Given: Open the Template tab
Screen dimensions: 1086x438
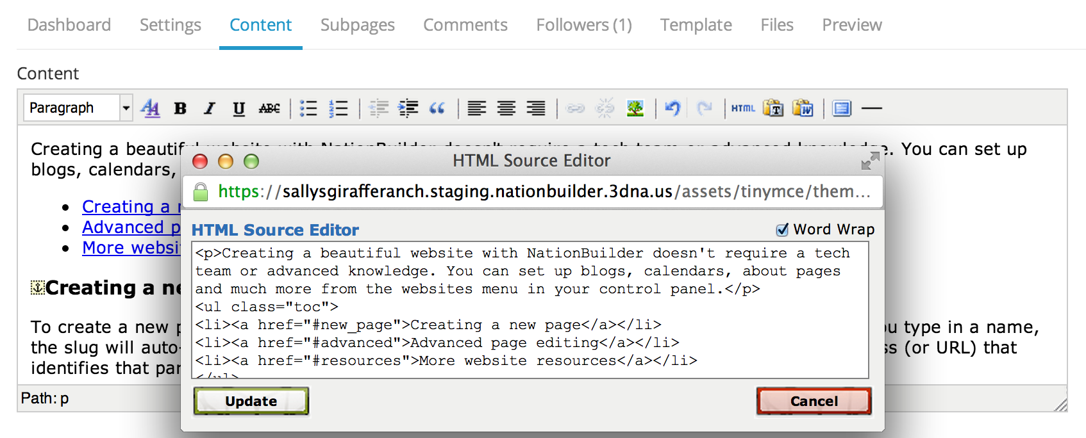Looking at the screenshot, I should [x=696, y=25].
